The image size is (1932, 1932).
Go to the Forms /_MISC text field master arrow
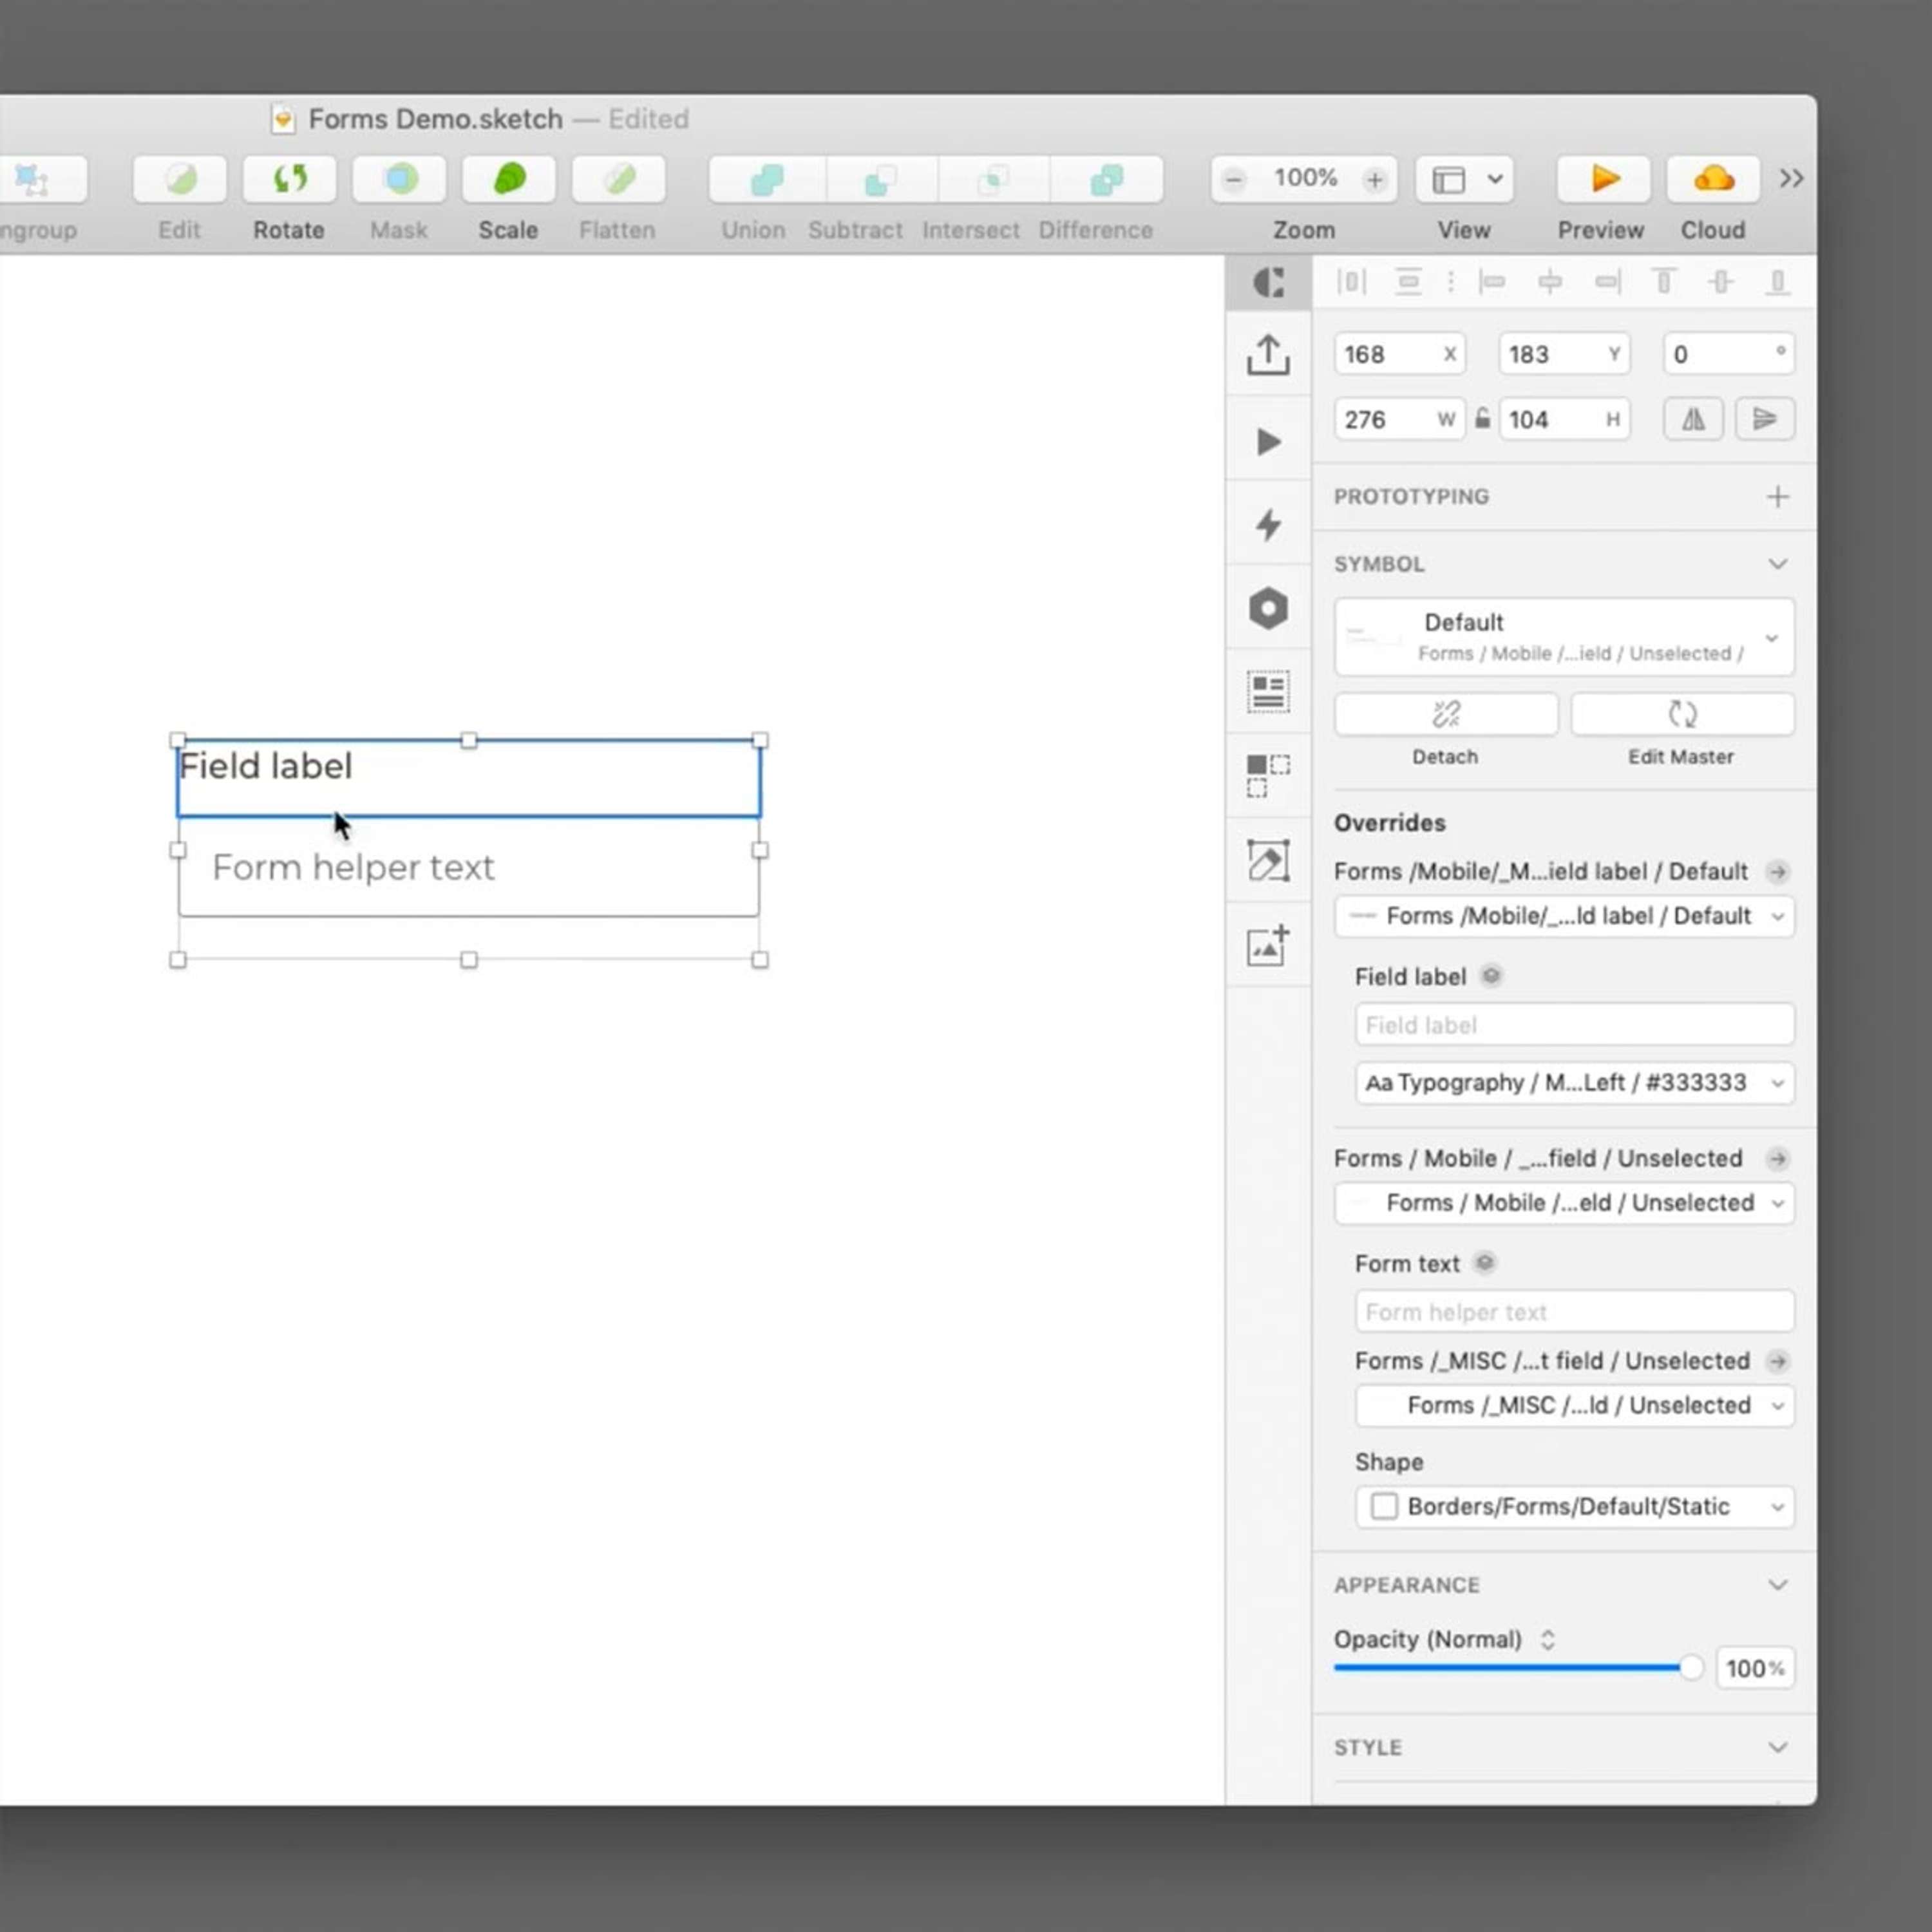pos(1778,1362)
